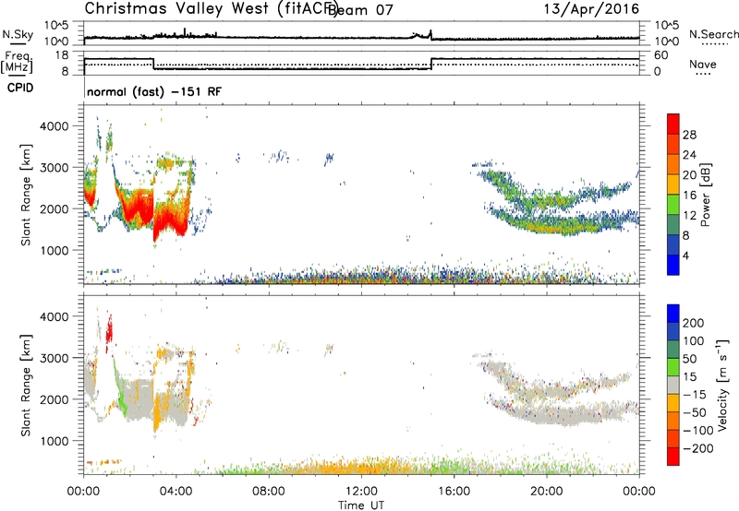Click the "18" tick on the frequency axis
The height and width of the screenshot is (511, 739).
62,55
